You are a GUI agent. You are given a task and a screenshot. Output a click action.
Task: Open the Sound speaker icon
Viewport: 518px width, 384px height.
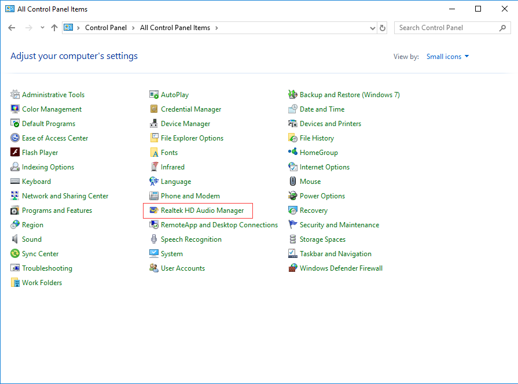tap(15, 239)
